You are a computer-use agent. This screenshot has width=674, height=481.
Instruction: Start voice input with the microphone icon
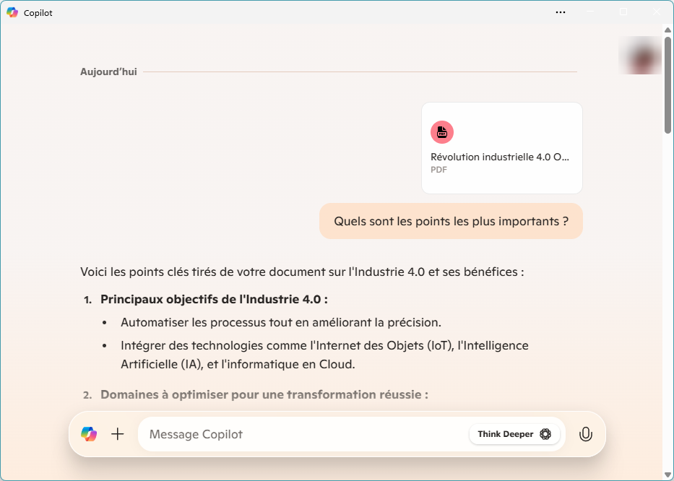(585, 434)
